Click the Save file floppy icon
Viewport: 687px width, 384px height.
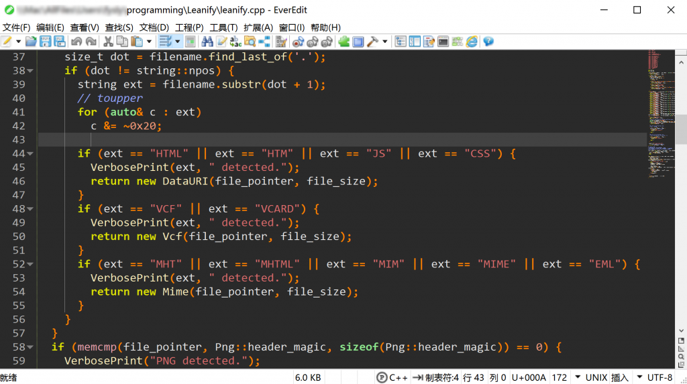(x=45, y=42)
